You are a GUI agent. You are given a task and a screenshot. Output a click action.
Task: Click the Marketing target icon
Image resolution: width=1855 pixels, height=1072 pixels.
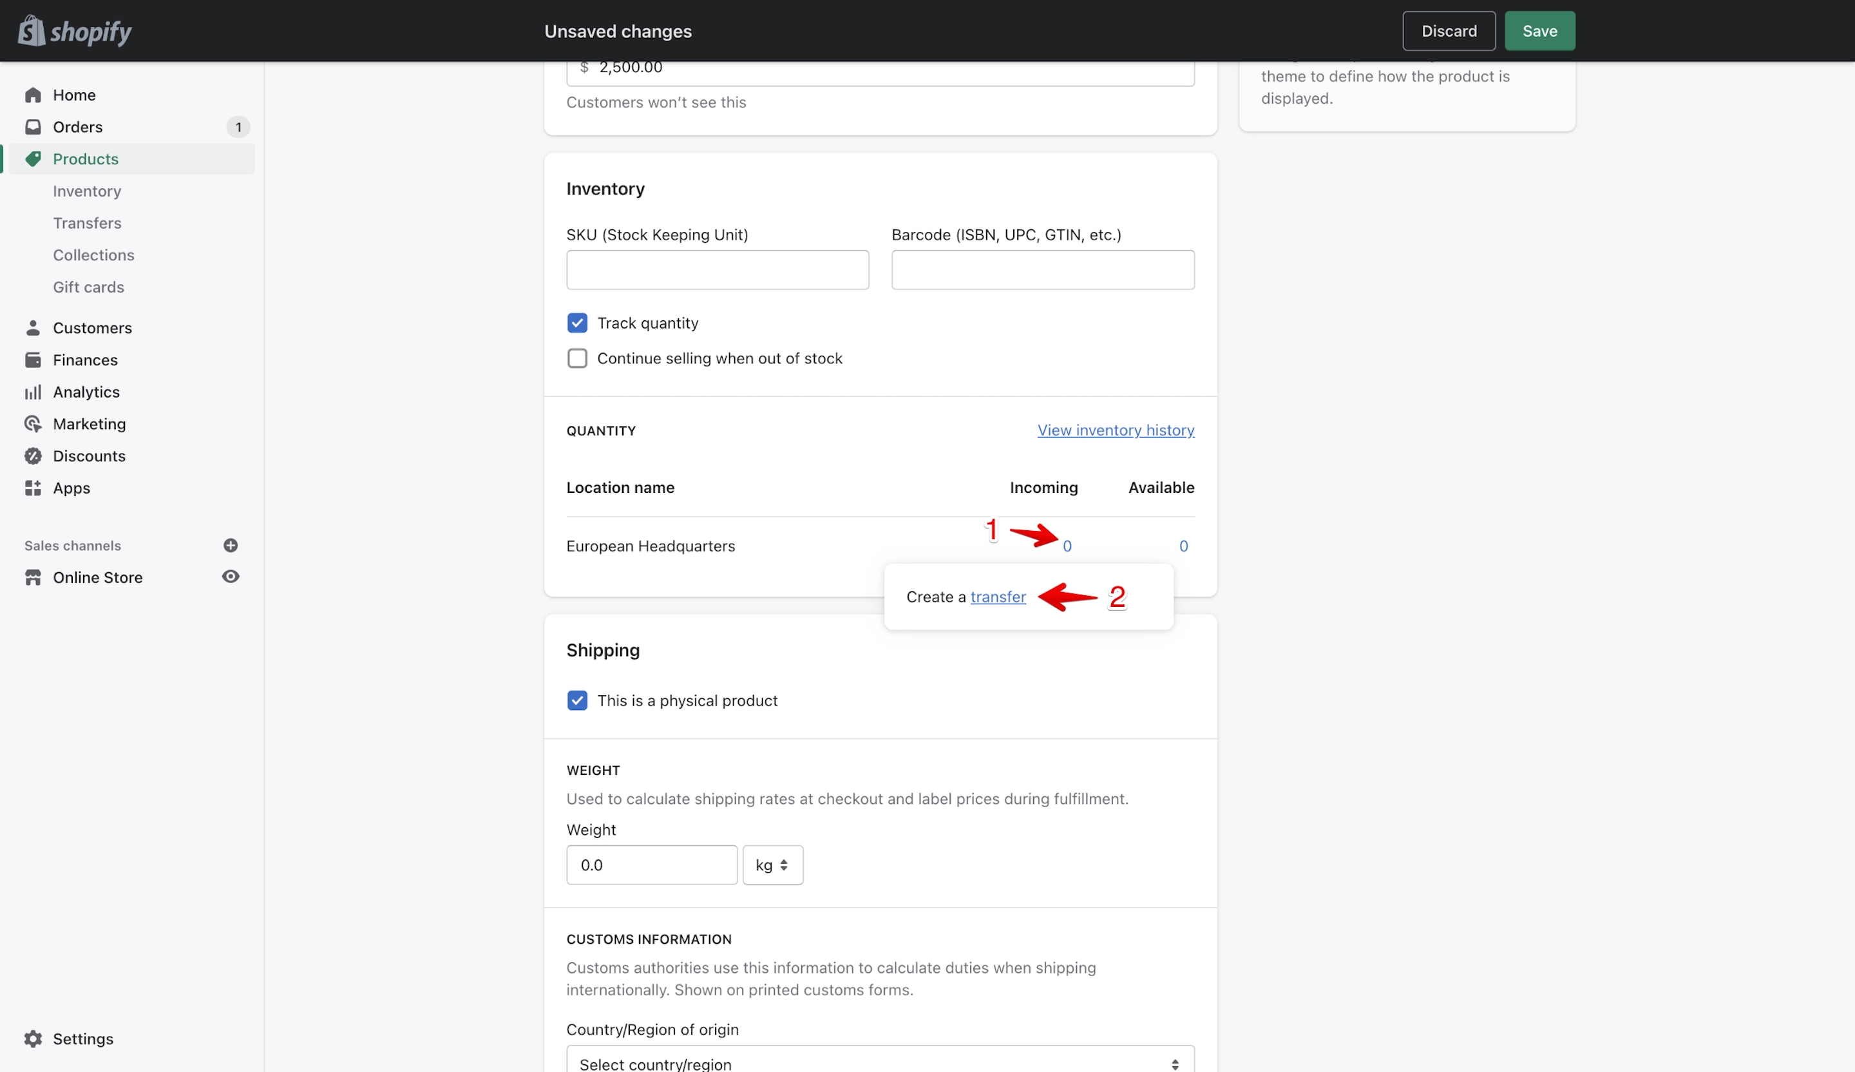tap(32, 424)
